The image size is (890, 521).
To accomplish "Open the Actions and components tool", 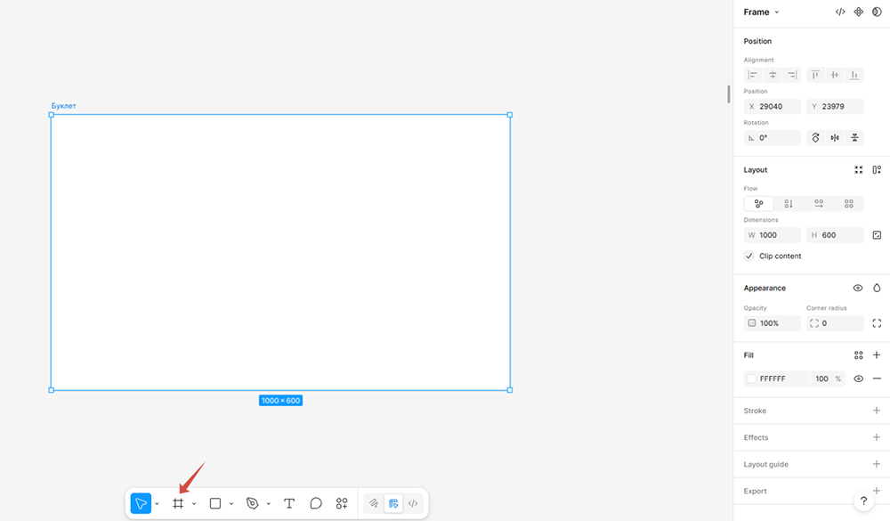I will 342,503.
